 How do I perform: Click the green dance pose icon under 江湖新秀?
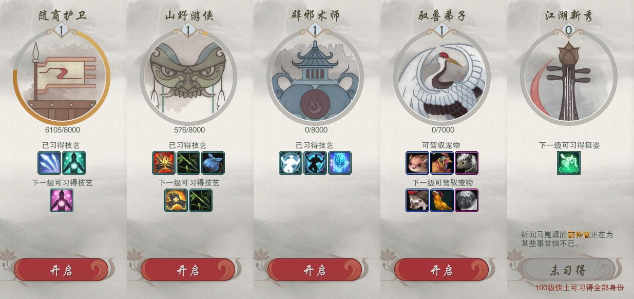(569, 163)
